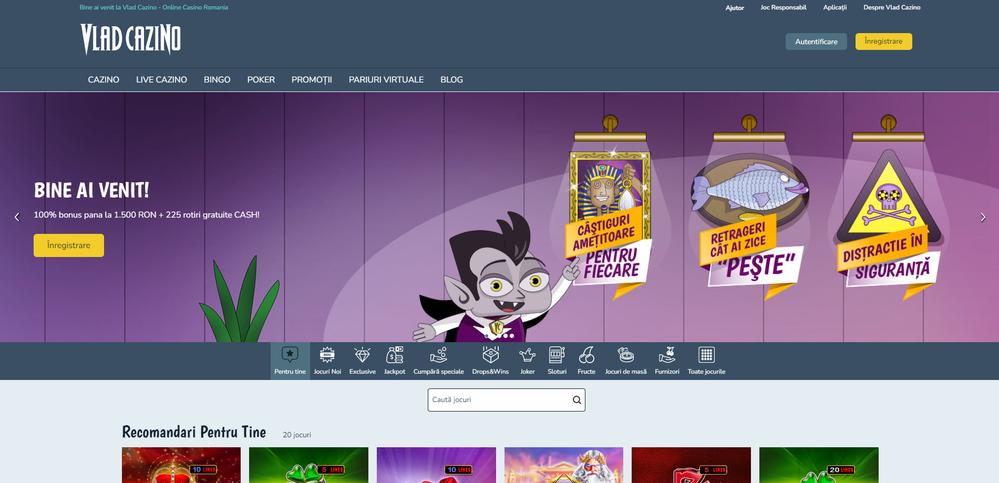This screenshot has width=999, height=483.
Task: Open the Joc Responsabil link
Action: click(783, 7)
